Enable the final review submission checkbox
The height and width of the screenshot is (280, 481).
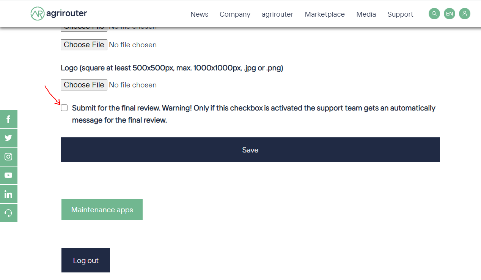coord(64,108)
